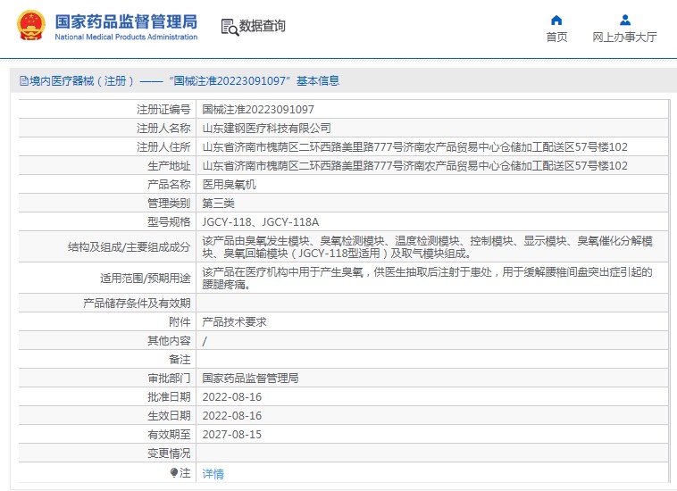Click the 适用范围/预期用途 label
677x491 pixels.
point(146,279)
